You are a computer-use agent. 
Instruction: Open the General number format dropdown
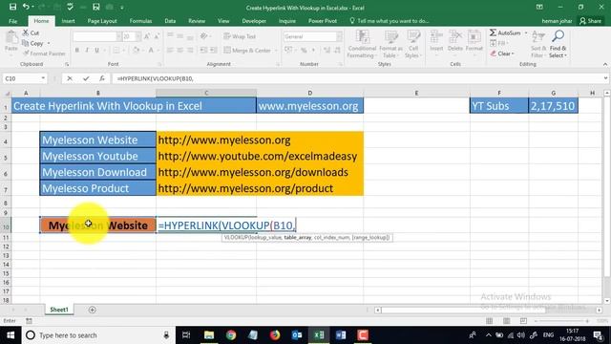pos(339,36)
